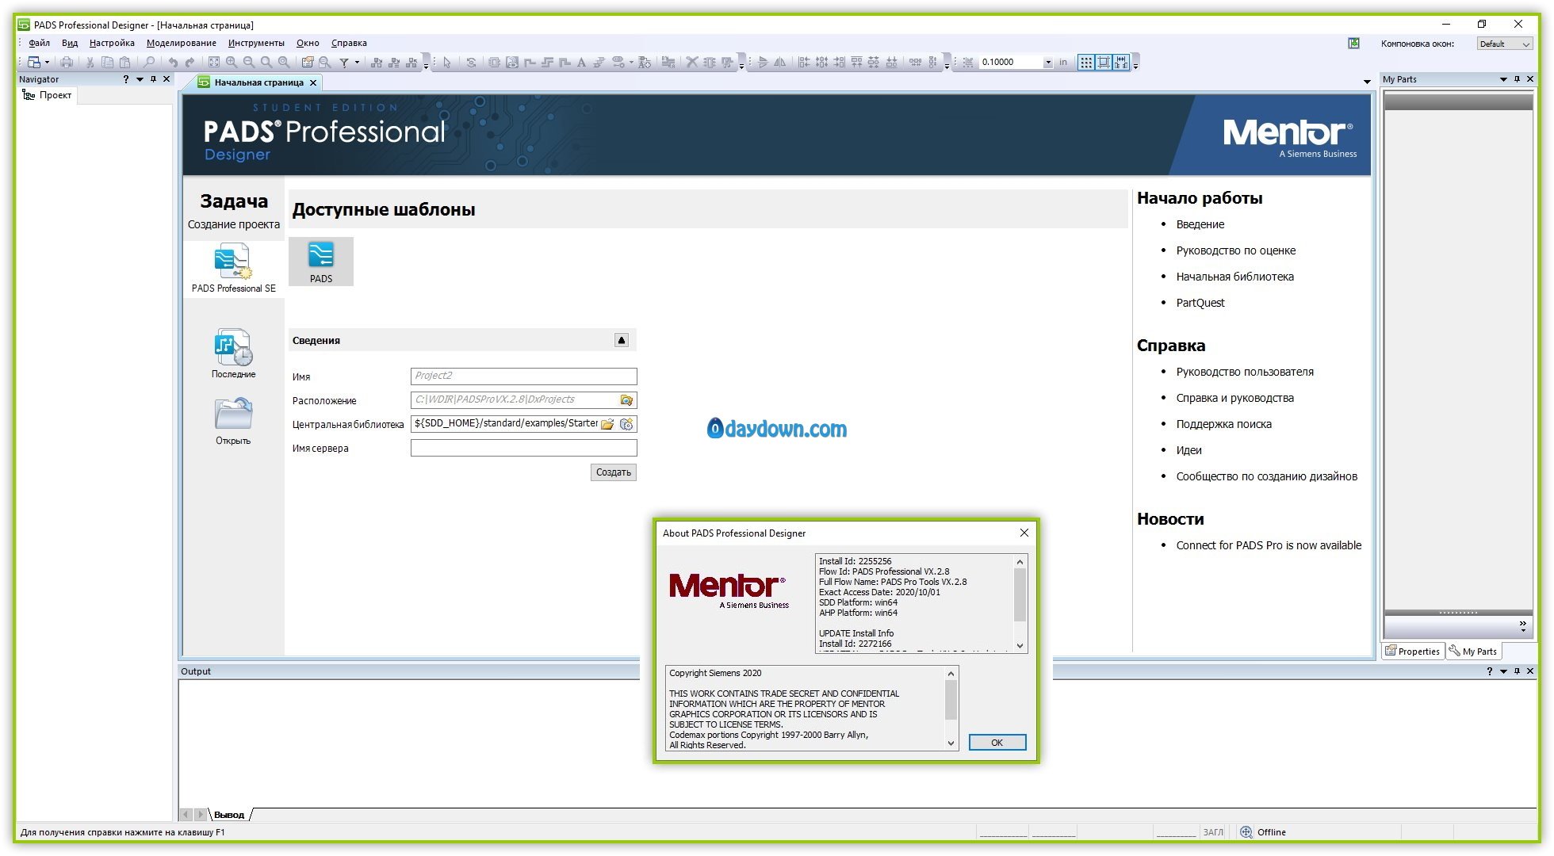
Task: Select the Вывод output tab
Action: pyautogui.click(x=229, y=815)
